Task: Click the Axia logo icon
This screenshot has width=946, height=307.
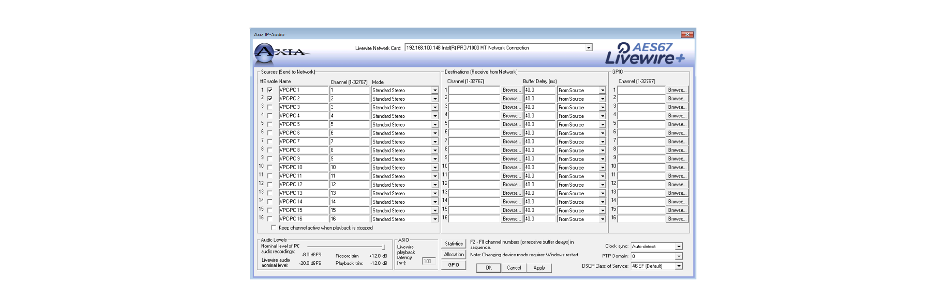Action: pos(265,52)
